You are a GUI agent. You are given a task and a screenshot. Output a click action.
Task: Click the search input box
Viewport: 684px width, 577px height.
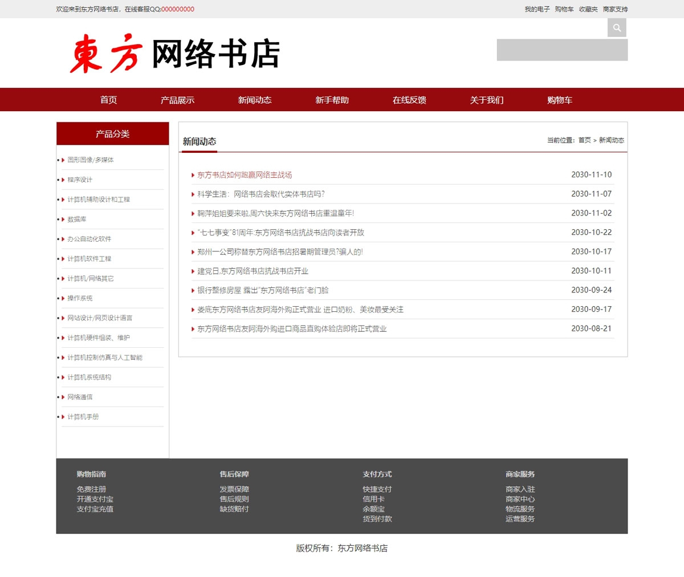click(x=562, y=50)
